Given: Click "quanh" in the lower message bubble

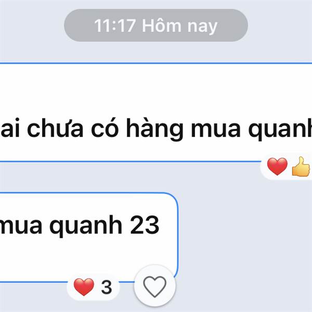Looking at the screenshot, I should [x=86, y=226].
